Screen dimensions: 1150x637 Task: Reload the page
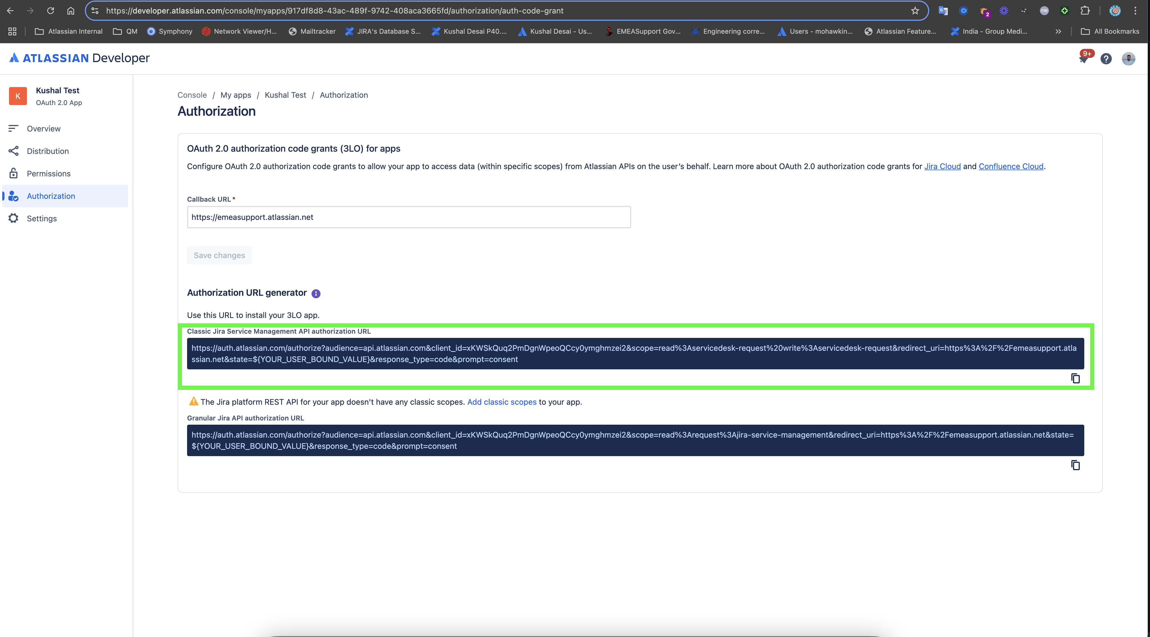coord(51,11)
